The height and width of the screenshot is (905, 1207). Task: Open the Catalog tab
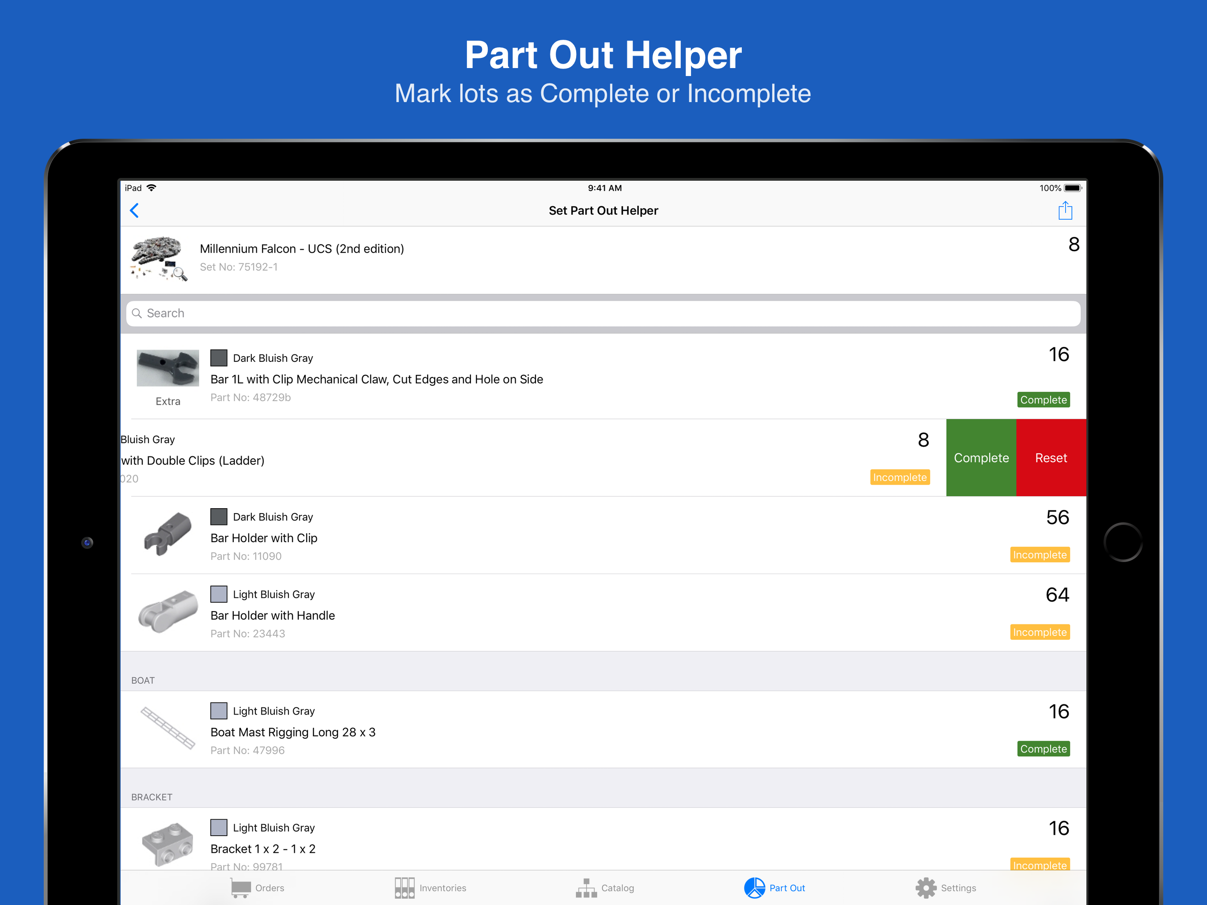pyautogui.click(x=604, y=887)
